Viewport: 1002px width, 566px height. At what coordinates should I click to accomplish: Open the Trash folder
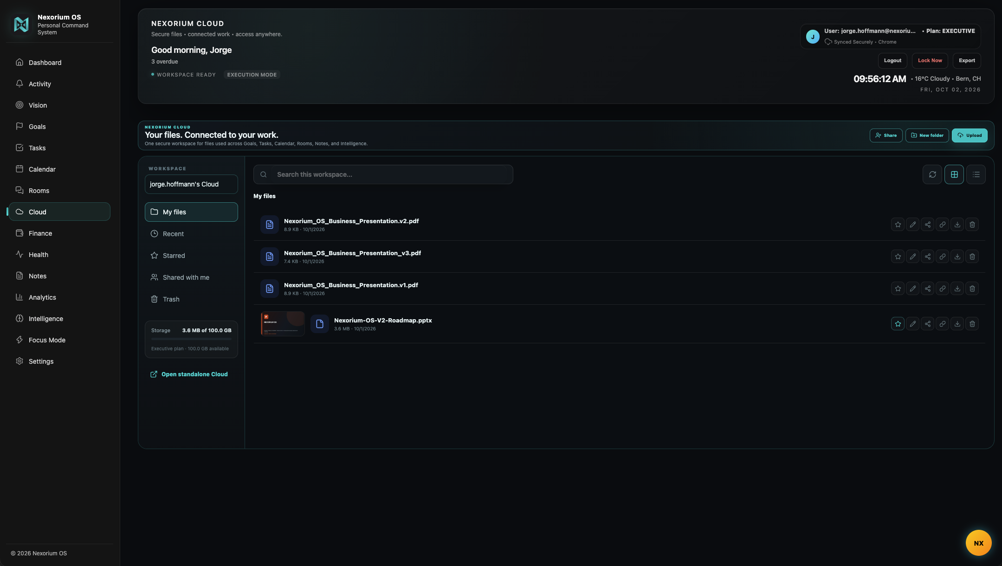click(191, 299)
